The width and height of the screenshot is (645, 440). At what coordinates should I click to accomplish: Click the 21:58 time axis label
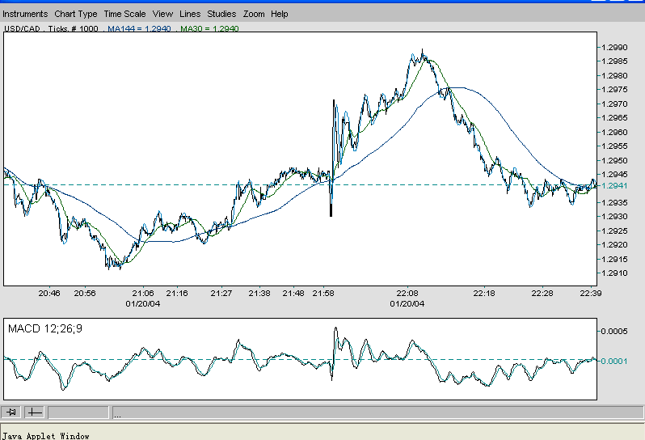coord(323,293)
